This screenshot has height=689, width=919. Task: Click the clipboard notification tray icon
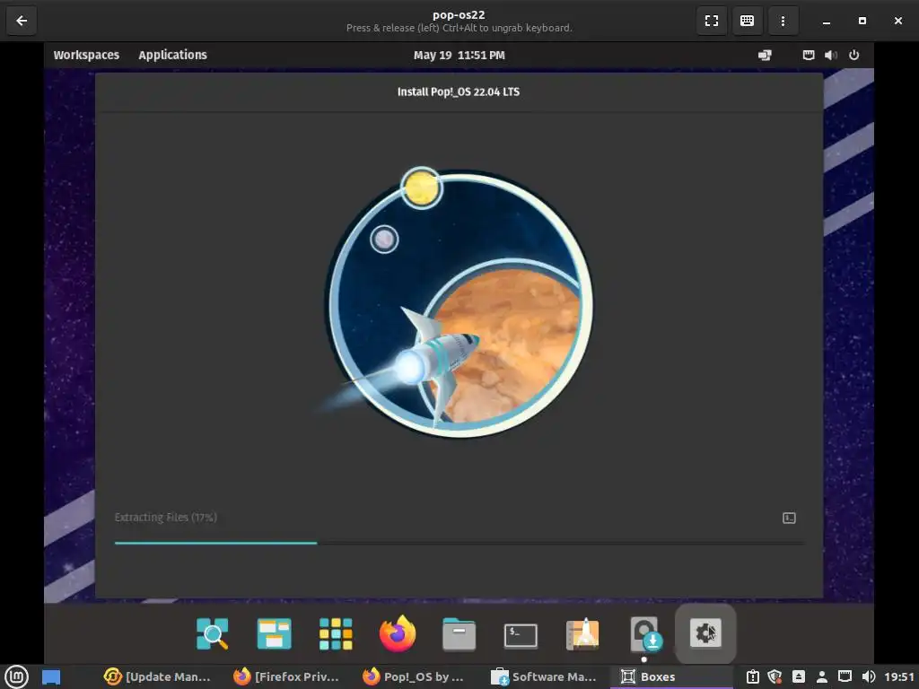[753, 676]
